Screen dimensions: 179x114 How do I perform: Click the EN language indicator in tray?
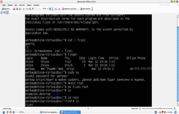point(156,112)
